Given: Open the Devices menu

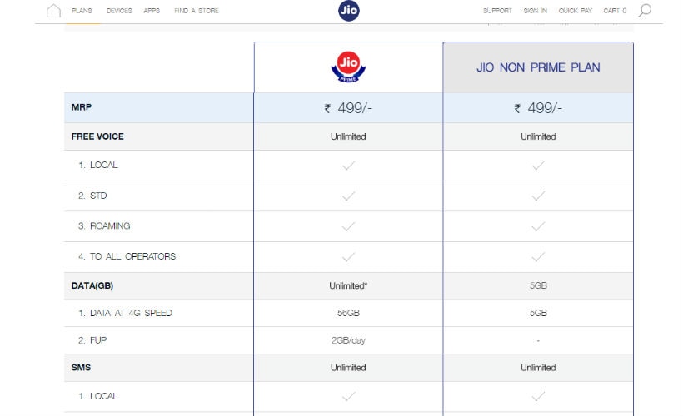Looking at the screenshot, I should [x=119, y=11].
